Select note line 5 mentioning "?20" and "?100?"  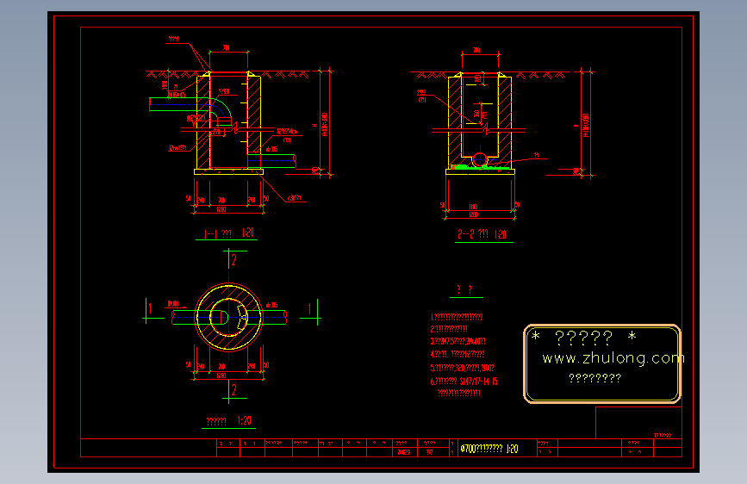(x=462, y=368)
